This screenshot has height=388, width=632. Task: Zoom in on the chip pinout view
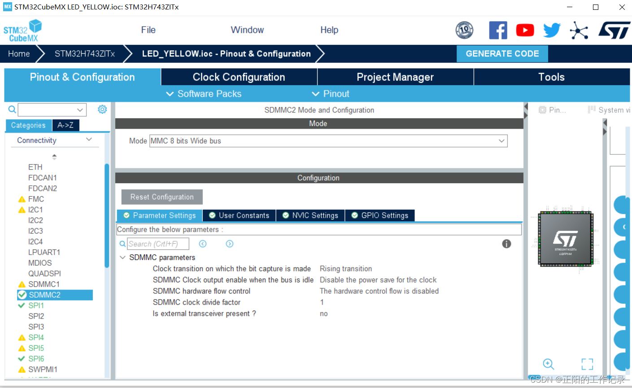(x=549, y=364)
